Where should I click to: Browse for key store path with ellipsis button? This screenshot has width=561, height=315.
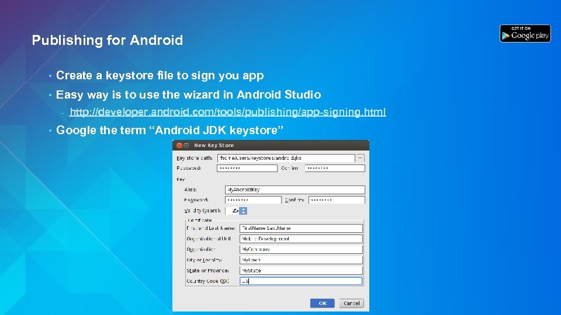tap(361, 158)
